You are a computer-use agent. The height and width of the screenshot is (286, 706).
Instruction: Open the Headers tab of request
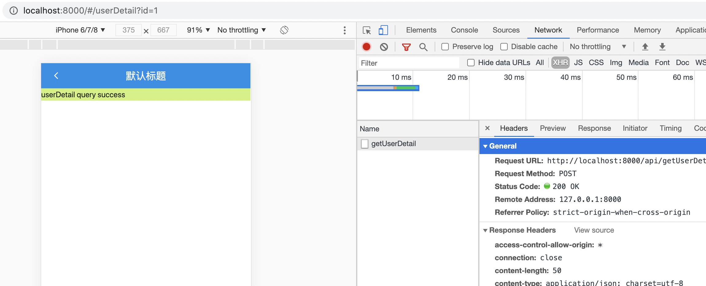(514, 128)
